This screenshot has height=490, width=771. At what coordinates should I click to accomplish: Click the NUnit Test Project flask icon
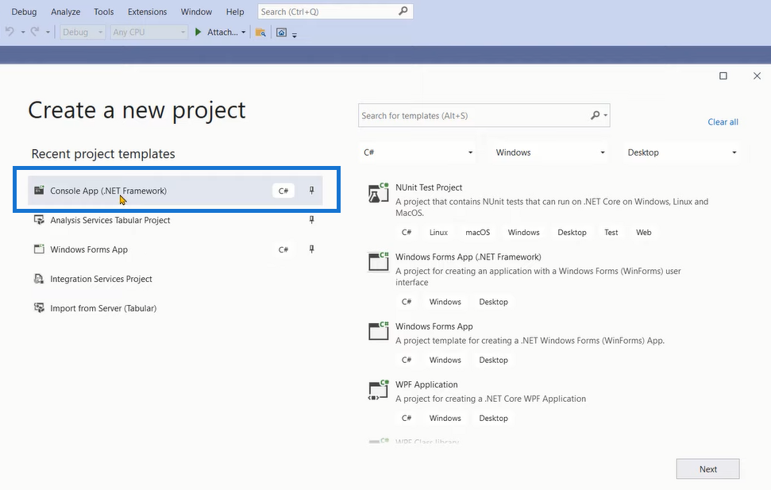point(378,193)
